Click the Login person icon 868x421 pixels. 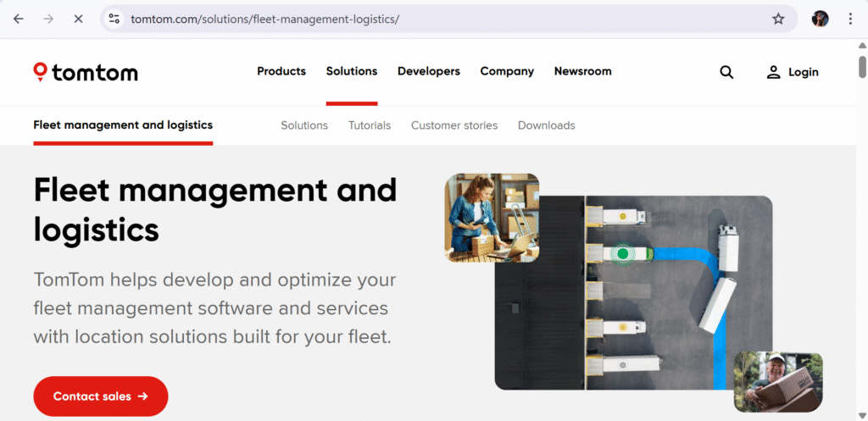pyautogui.click(x=773, y=72)
